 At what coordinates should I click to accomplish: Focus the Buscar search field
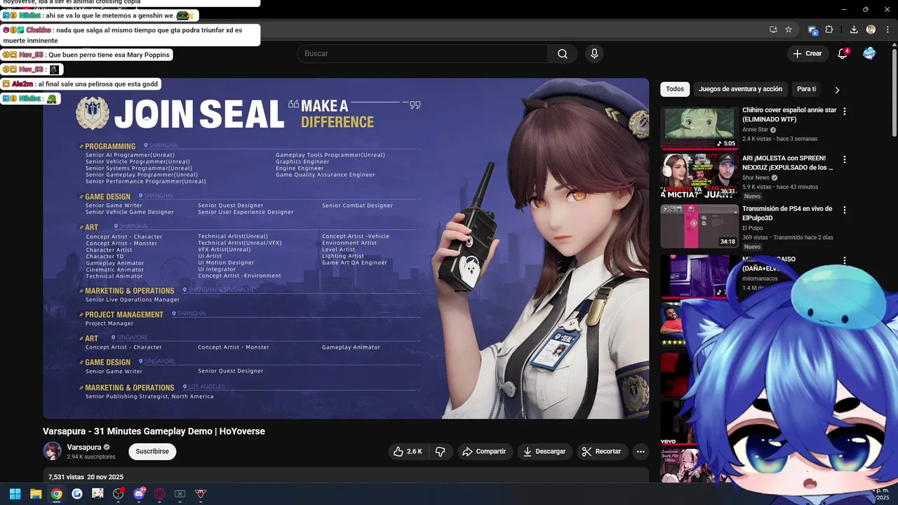(x=422, y=54)
